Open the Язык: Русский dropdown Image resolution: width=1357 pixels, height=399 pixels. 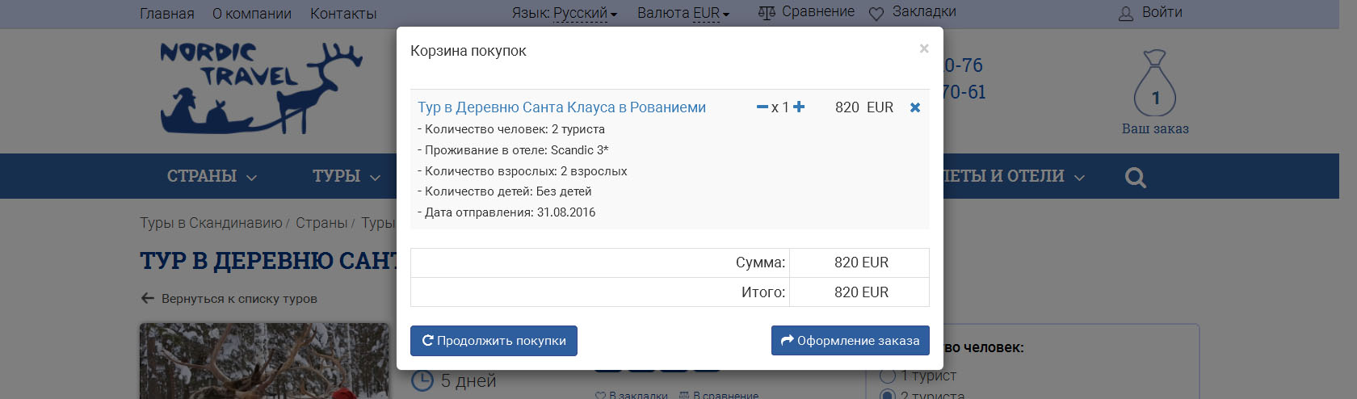[564, 13]
